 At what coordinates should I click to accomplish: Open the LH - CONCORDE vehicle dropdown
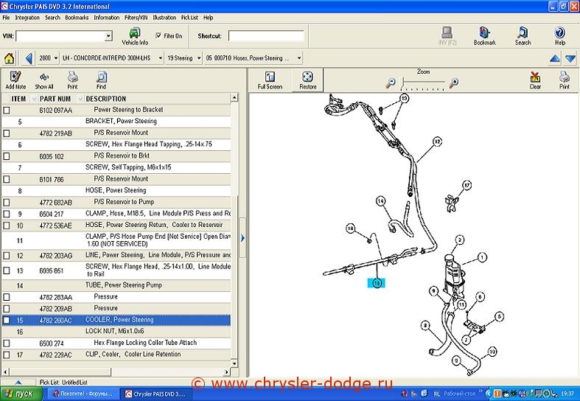point(160,58)
